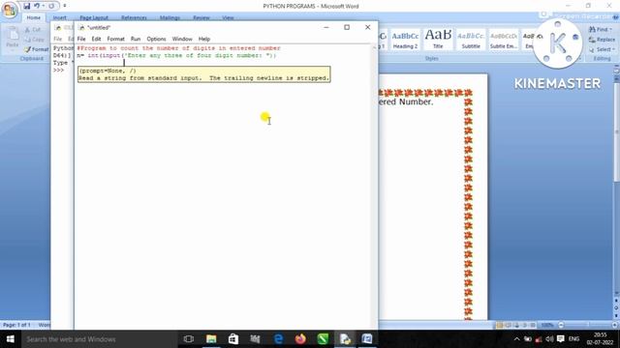Open the Office button menu in Word
Image resolution: width=620 pixels, height=348 pixels.
10,10
